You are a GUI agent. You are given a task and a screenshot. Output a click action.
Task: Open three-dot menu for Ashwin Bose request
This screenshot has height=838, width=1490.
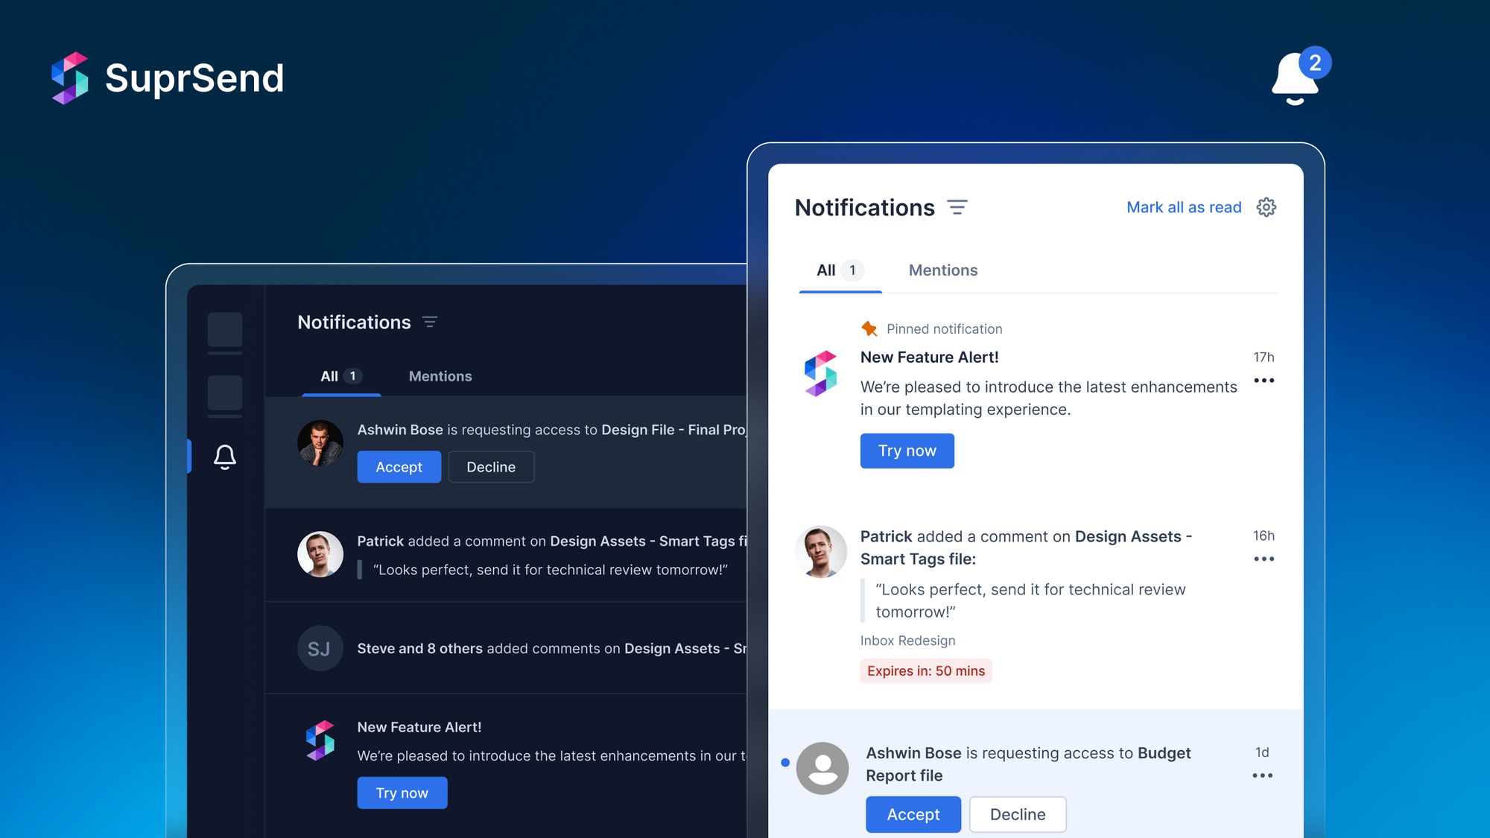1262,775
